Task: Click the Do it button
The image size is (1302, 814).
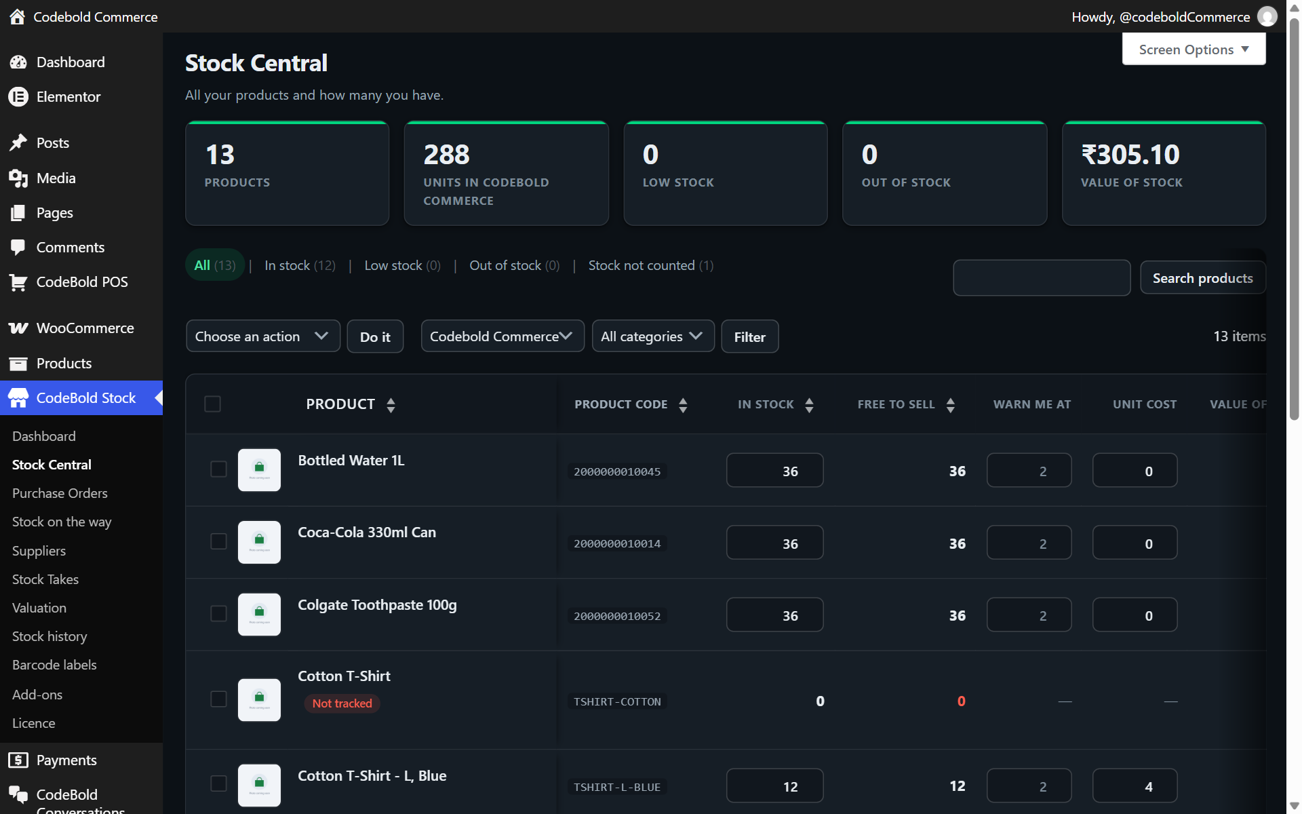Action: tap(375, 336)
